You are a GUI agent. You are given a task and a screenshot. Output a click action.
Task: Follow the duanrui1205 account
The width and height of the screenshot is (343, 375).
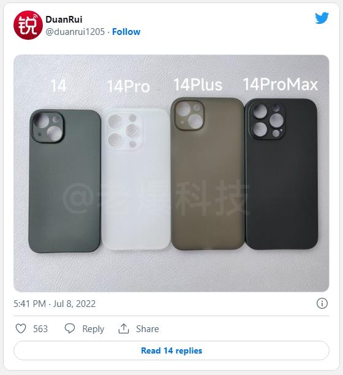pos(126,32)
